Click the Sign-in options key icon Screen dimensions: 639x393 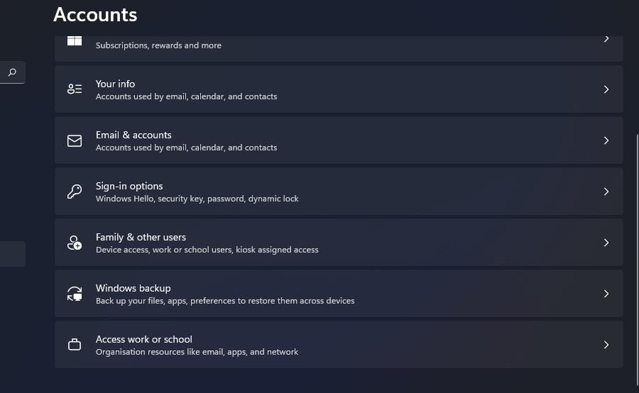(x=75, y=192)
